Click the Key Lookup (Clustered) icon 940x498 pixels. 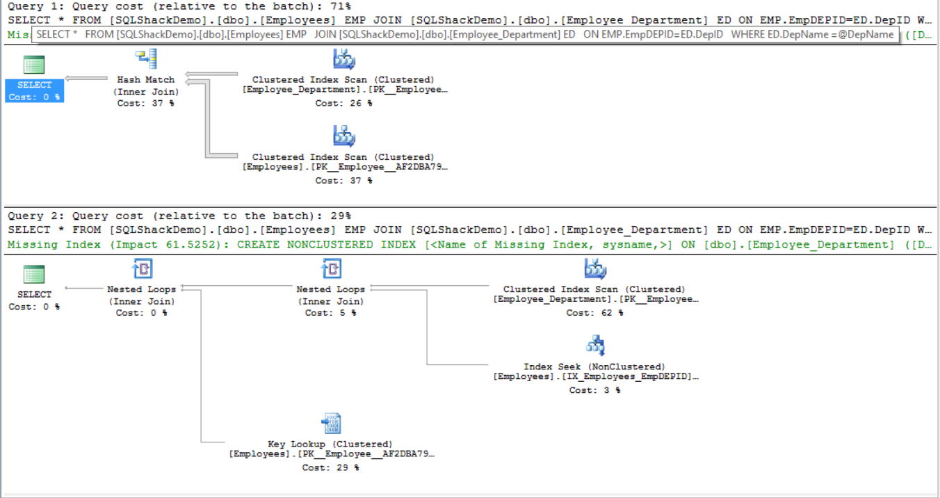click(331, 424)
